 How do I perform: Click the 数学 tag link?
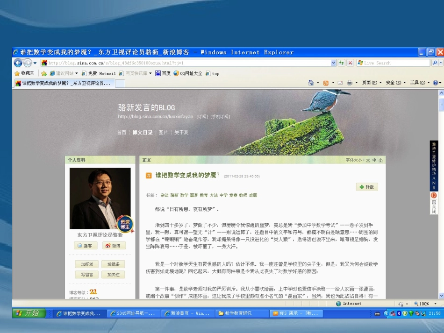tap(184, 195)
